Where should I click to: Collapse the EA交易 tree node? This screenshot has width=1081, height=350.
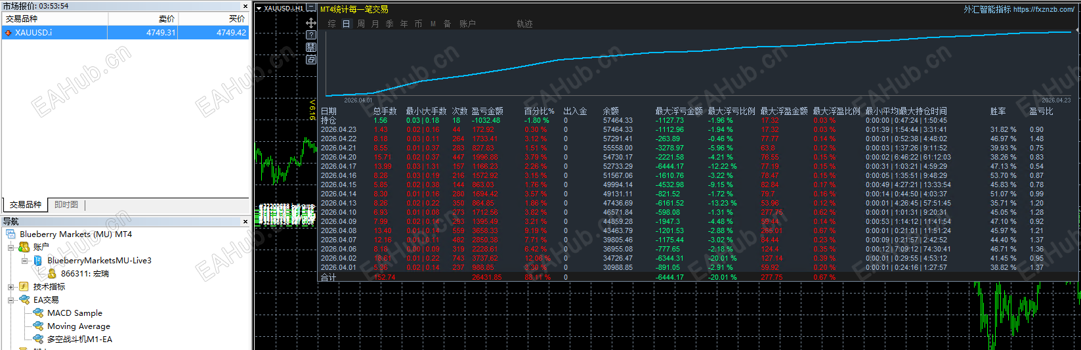pyautogui.click(x=11, y=300)
